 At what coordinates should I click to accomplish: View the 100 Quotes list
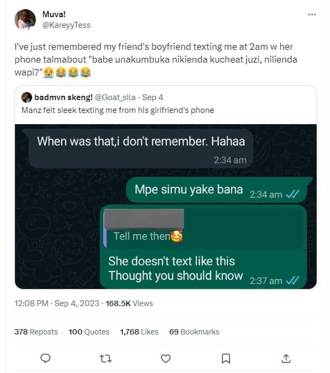(89, 332)
